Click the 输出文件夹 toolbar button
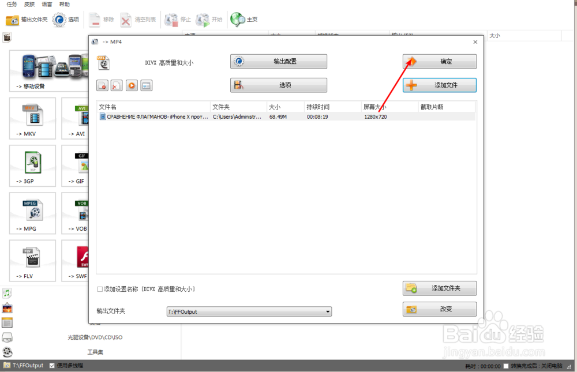 coord(27,20)
